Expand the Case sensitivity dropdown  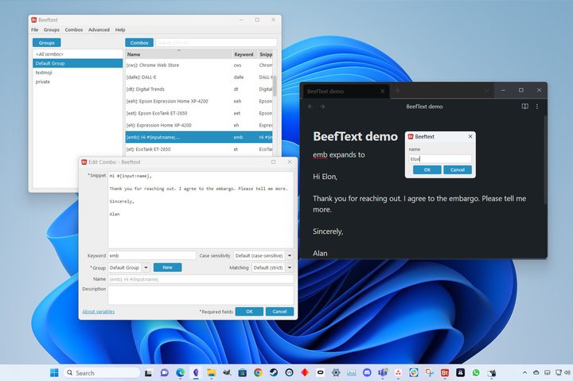[290, 255]
